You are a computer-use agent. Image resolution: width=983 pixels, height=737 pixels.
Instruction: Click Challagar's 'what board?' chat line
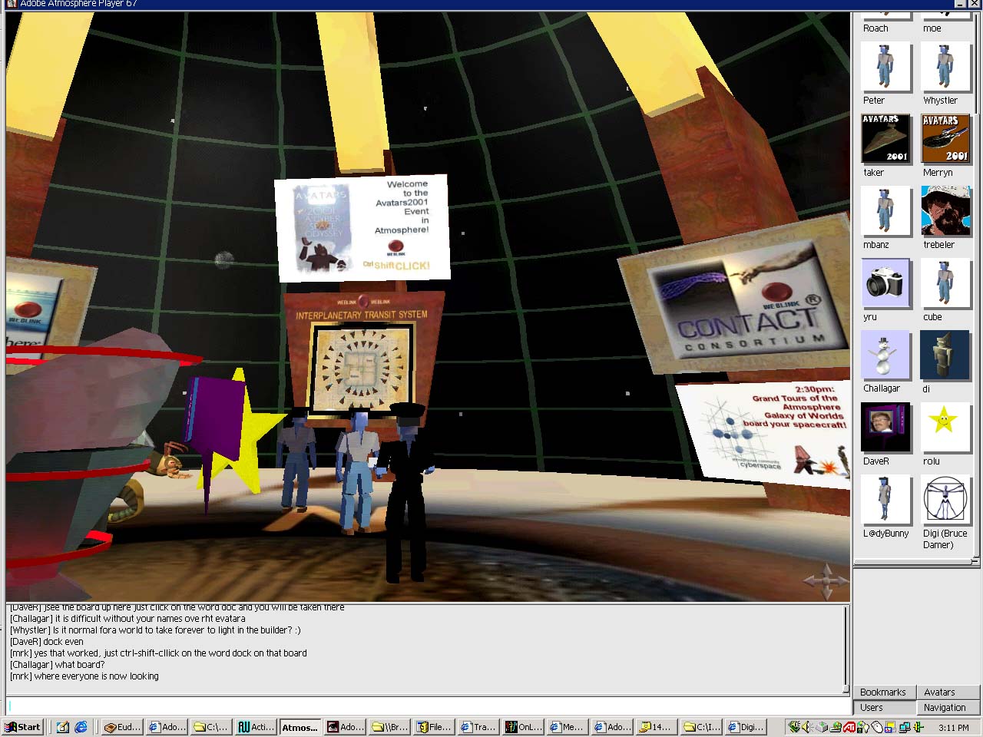point(57,665)
